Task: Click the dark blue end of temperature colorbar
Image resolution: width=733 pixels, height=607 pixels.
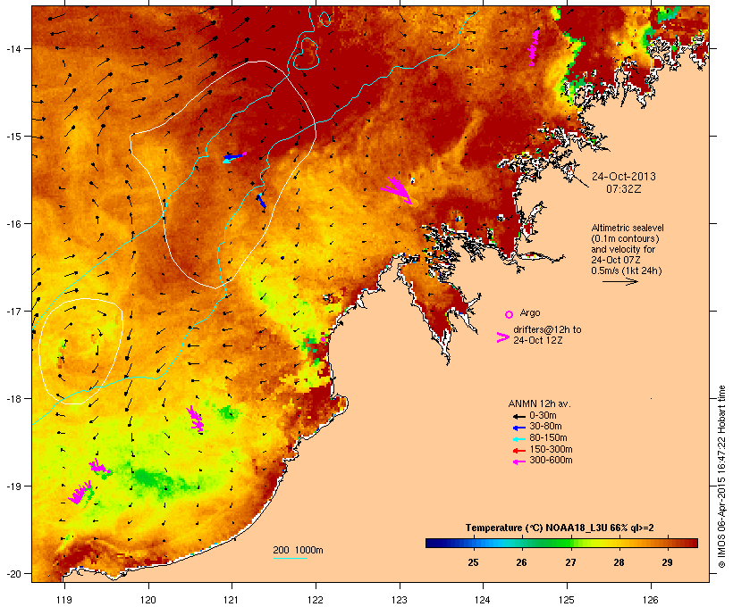Action: point(434,543)
